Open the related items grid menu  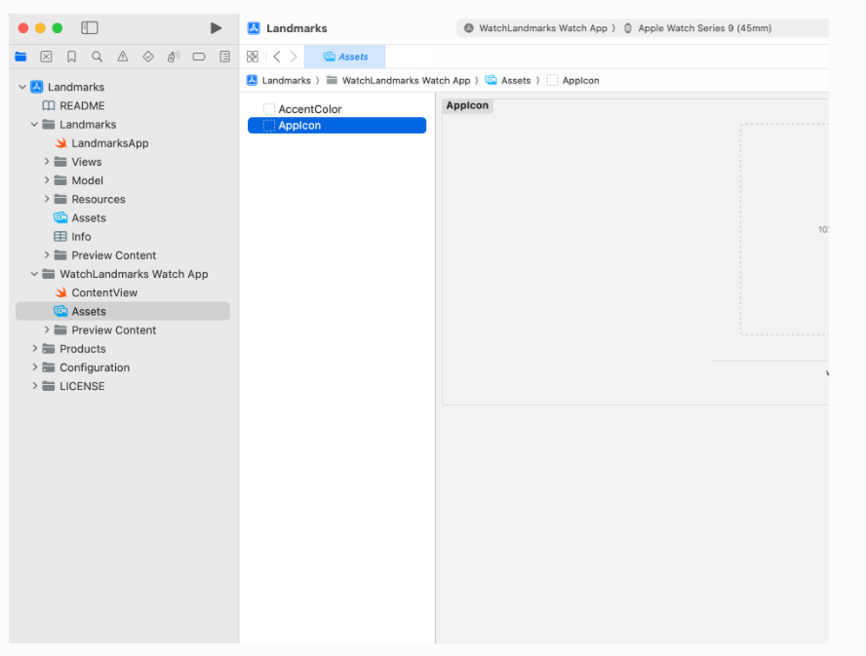(253, 57)
